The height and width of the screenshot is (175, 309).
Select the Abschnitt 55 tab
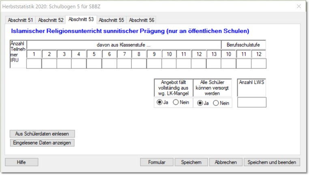[x=111, y=20]
